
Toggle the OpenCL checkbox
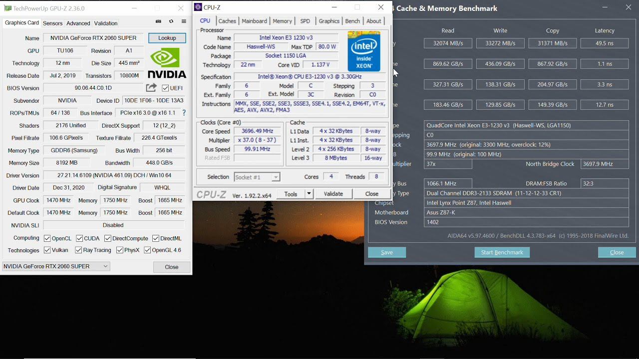pyautogui.click(x=47, y=238)
